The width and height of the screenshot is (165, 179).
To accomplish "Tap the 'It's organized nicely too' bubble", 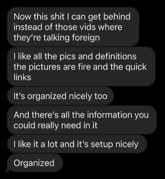I will (60, 96).
